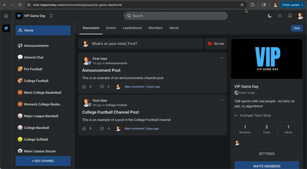Switch to the Events tab
Screen dimensions: 307x169
(111, 28)
